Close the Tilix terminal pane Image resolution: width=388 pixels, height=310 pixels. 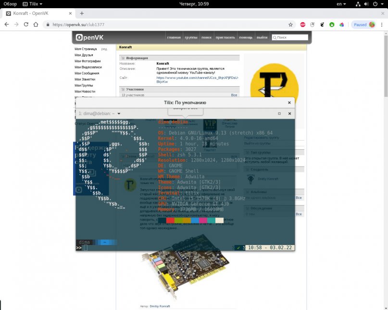point(289,114)
